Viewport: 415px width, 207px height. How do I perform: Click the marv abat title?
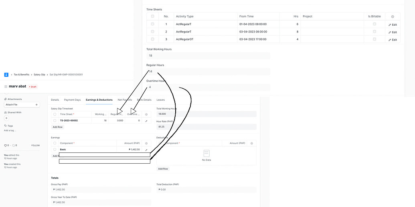18,86
